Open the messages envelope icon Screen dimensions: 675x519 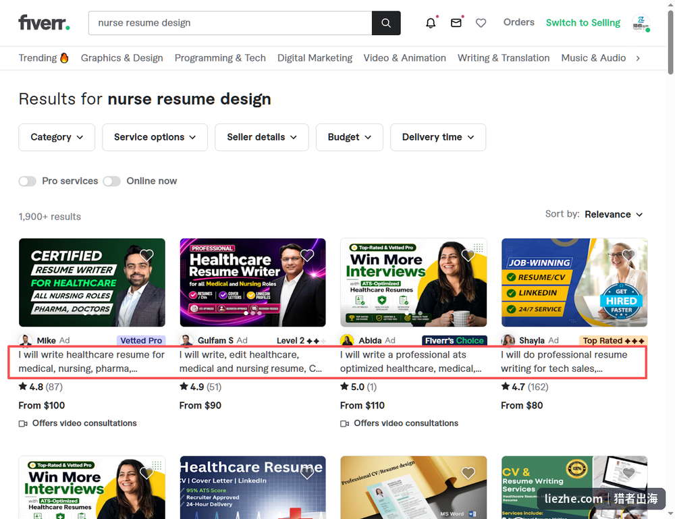coord(456,23)
